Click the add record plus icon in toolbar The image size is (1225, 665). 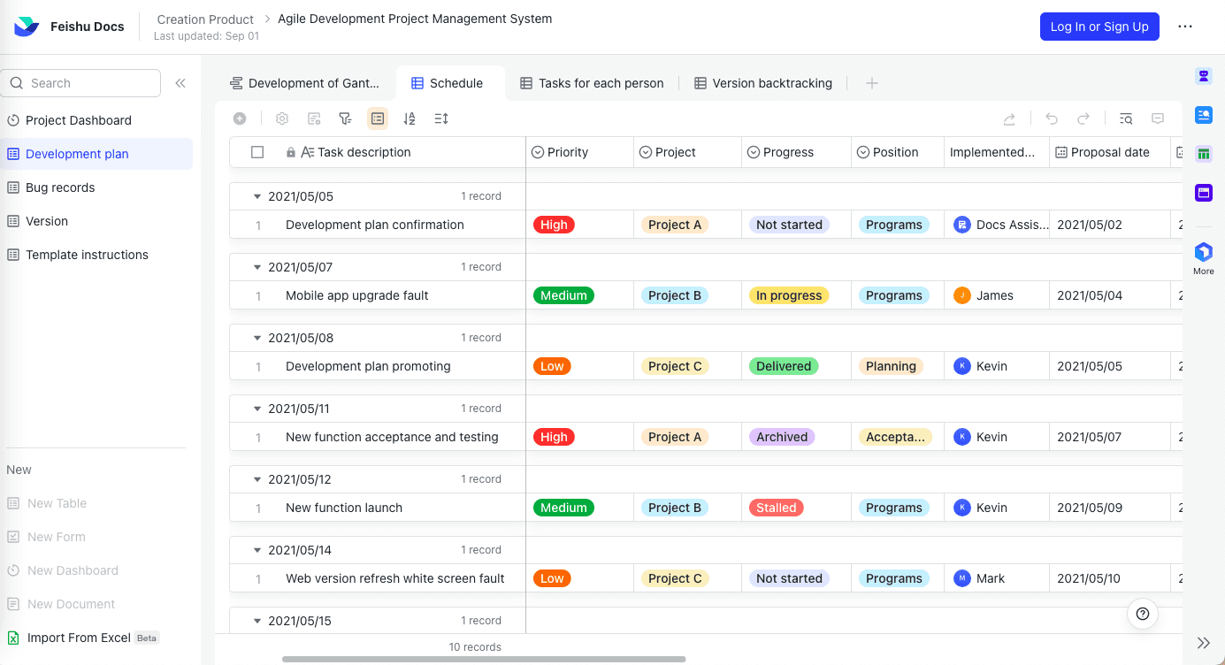[240, 118]
